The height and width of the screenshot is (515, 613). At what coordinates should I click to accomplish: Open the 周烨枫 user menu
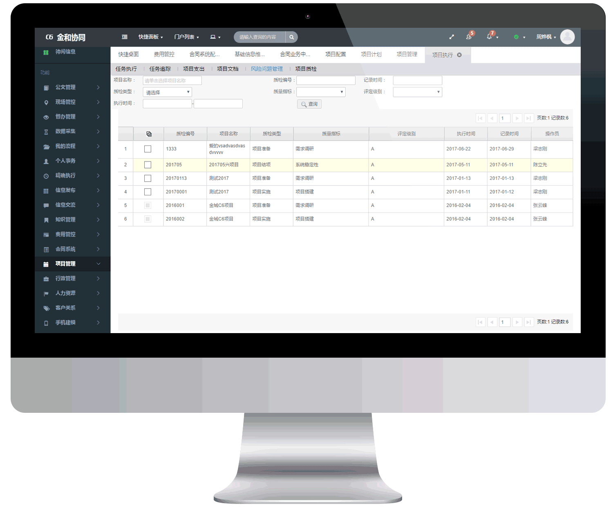[546, 37]
